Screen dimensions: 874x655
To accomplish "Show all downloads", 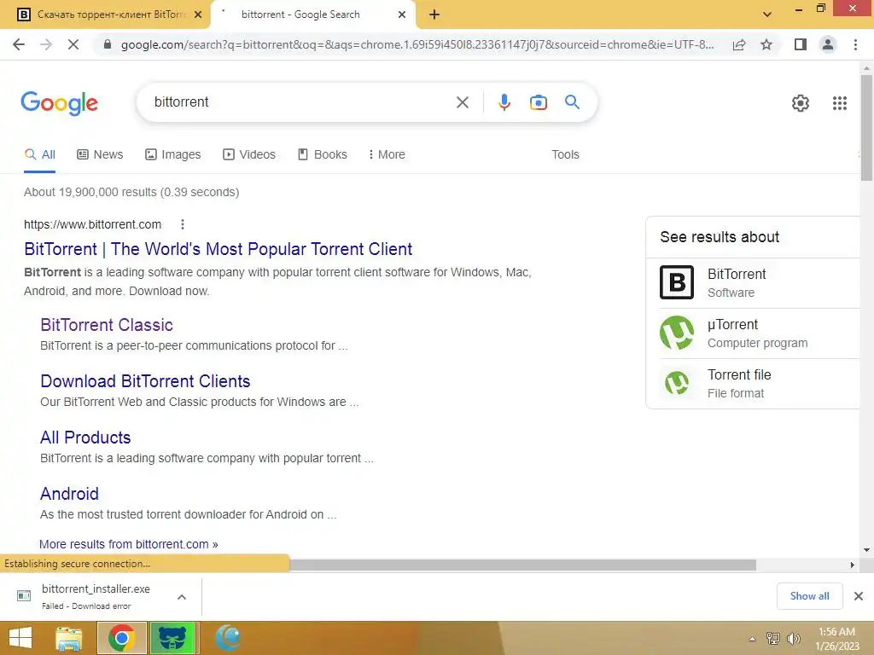I will 809,596.
